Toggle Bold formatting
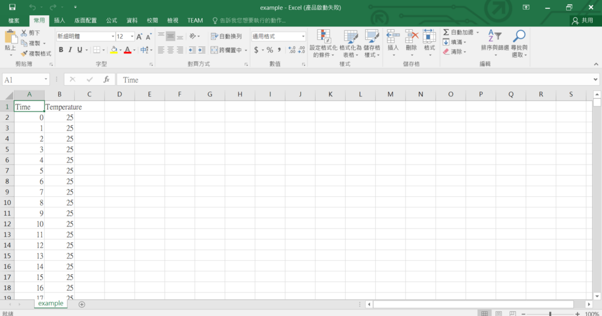602x316 pixels. tap(60, 51)
